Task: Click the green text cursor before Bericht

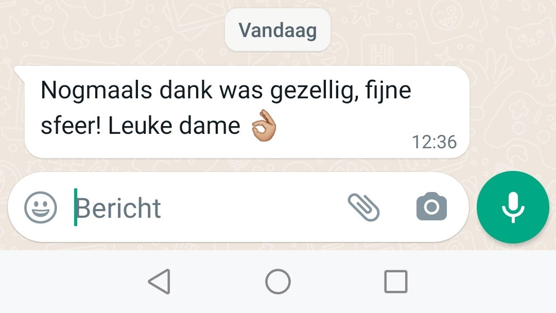Action: (76, 207)
